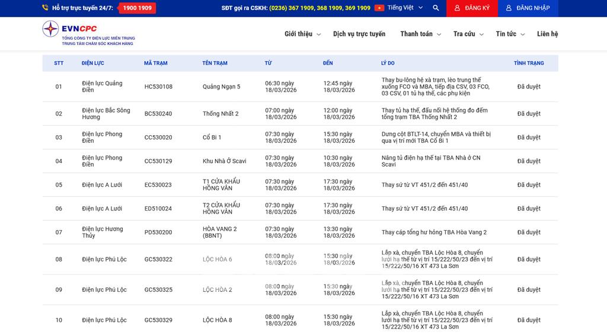Click the CSKH phone numbers text
Screen dimensions: 607x335
[320, 8]
